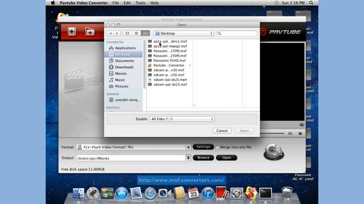Open the Enable file type dropdown

pyautogui.click(x=182, y=119)
